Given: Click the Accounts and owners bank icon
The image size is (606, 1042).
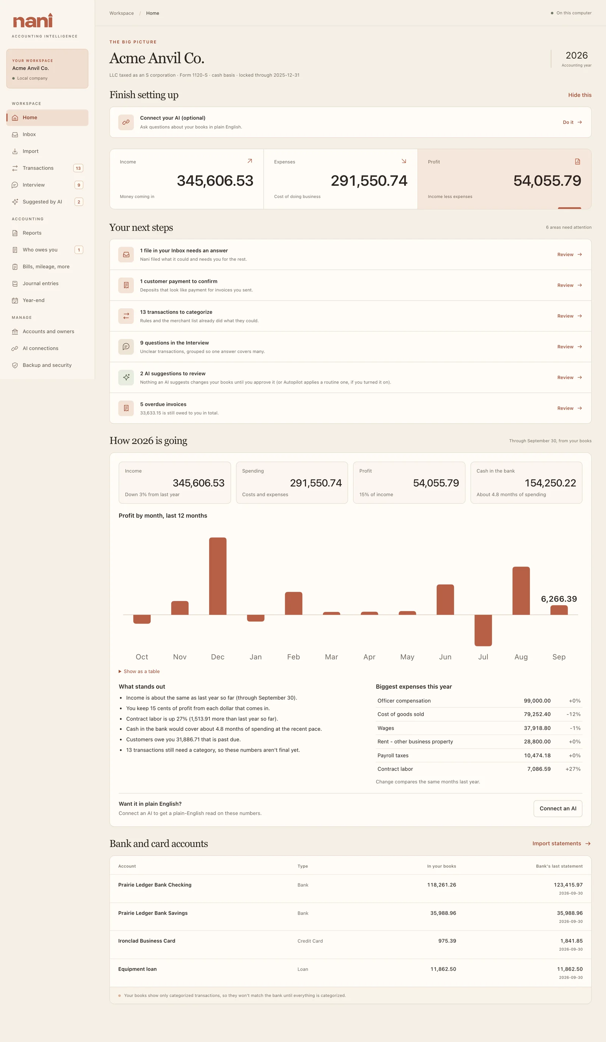Looking at the screenshot, I should point(15,332).
